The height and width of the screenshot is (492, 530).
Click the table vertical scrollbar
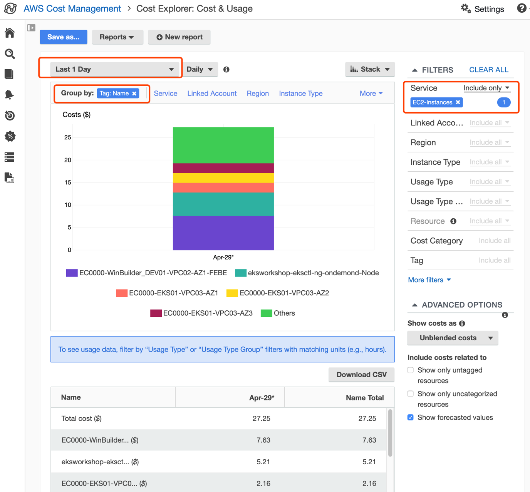[x=390, y=433]
